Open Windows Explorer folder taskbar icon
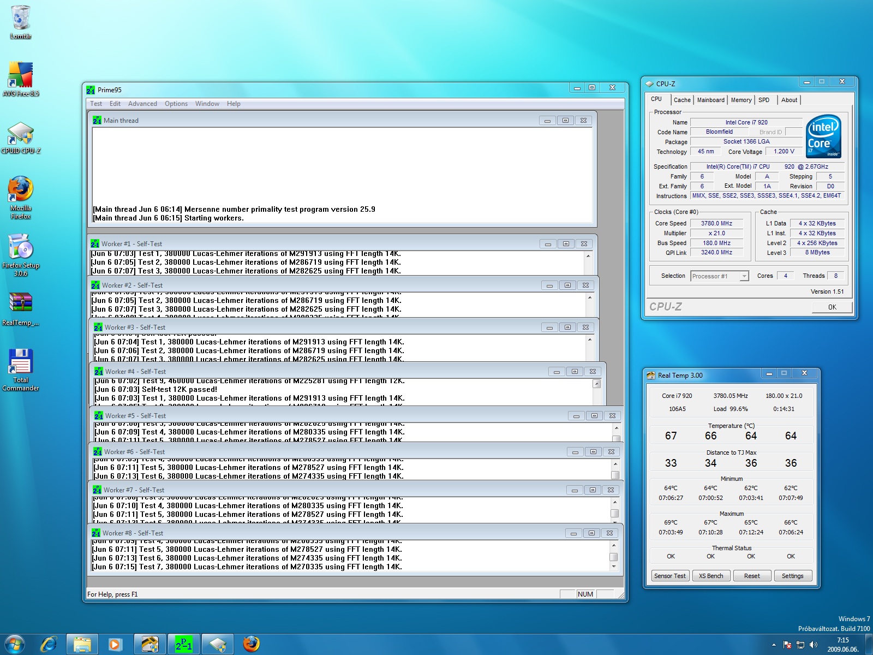The image size is (873, 655). click(82, 645)
